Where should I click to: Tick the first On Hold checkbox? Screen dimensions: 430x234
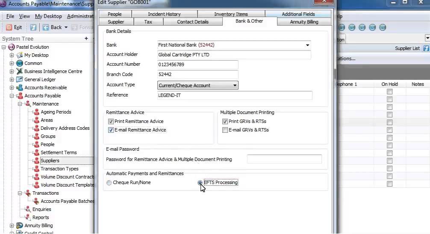389,92
